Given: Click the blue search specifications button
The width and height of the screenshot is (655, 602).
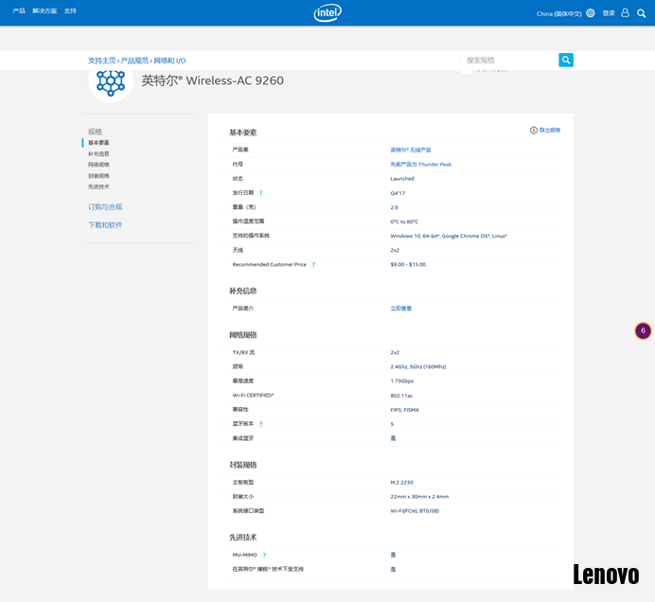Looking at the screenshot, I should pos(566,61).
